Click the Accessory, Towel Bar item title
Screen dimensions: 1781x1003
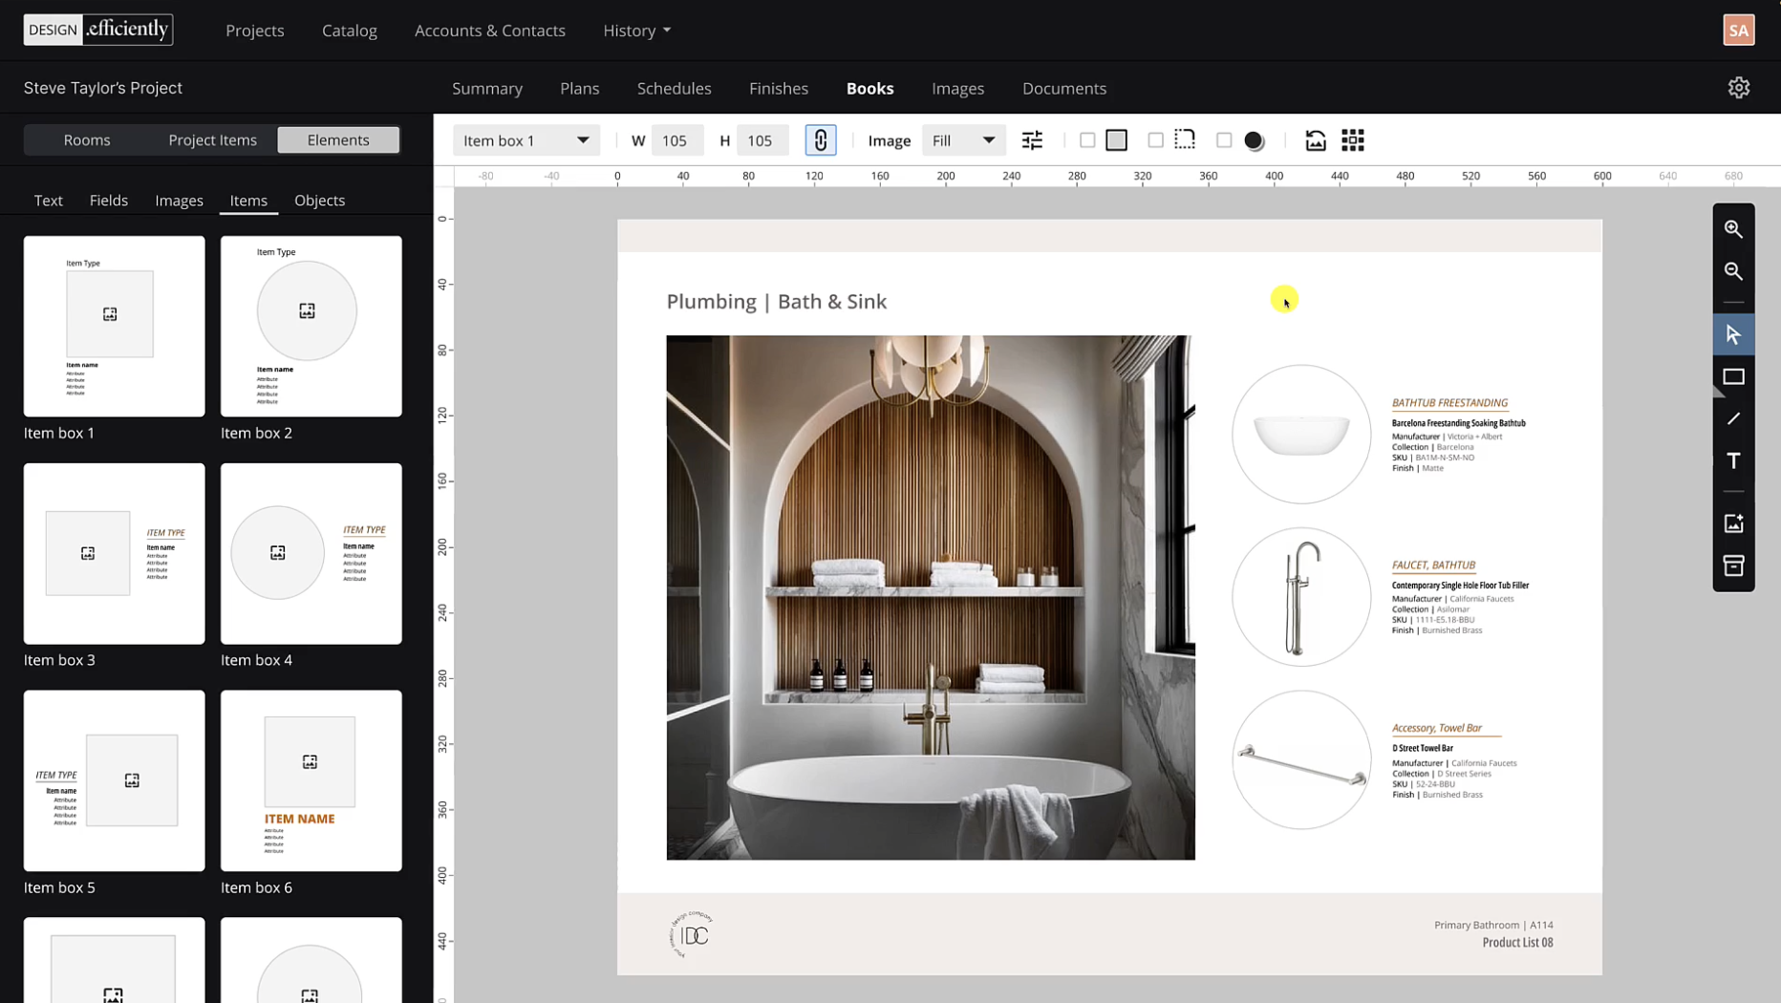[1437, 728]
